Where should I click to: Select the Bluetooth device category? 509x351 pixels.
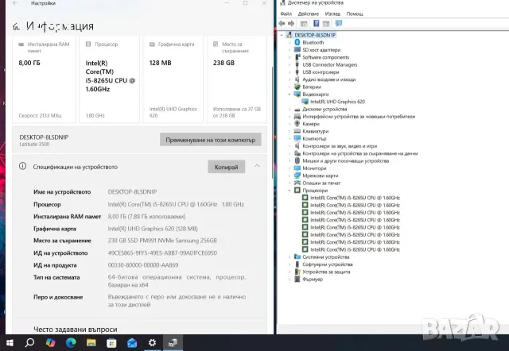pos(313,42)
